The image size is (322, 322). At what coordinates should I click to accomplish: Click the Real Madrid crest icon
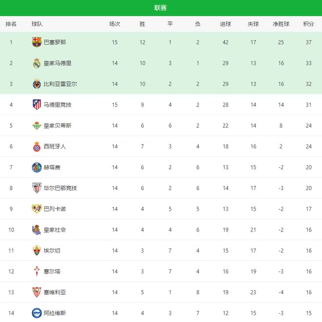point(37,63)
